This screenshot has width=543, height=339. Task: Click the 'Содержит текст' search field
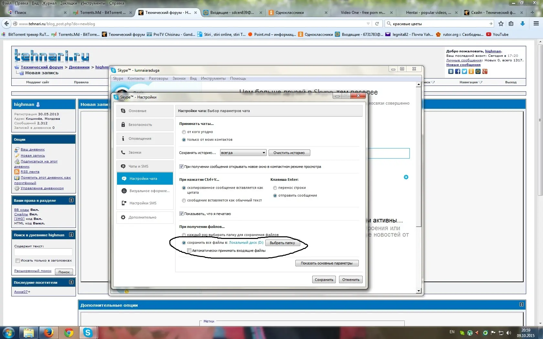click(x=43, y=252)
